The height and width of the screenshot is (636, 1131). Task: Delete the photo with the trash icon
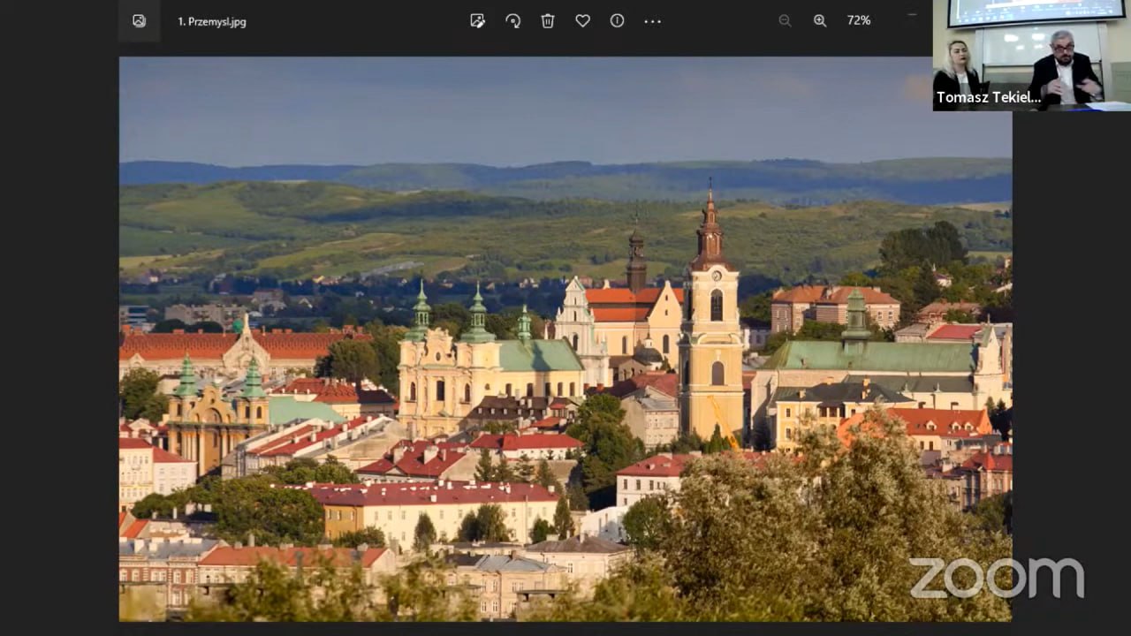[548, 20]
